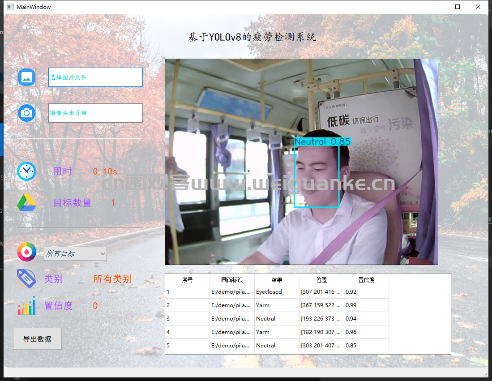
Task: Click the detection preview image of the driver
Action: point(301,162)
